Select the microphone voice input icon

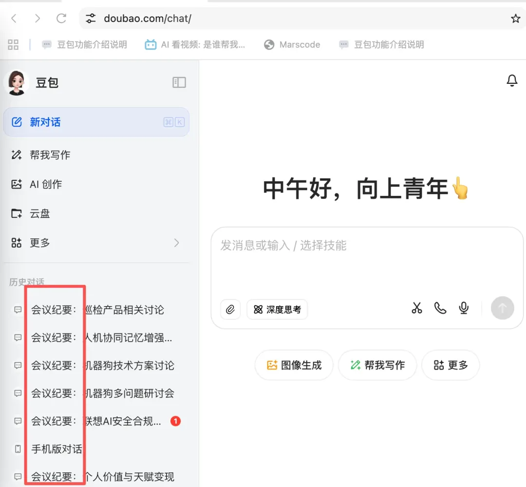pyautogui.click(x=463, y=308)
